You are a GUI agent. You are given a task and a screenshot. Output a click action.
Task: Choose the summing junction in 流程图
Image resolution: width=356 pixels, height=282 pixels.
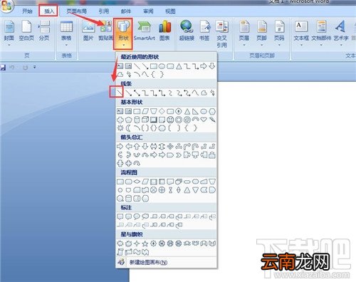click(153, 190)
